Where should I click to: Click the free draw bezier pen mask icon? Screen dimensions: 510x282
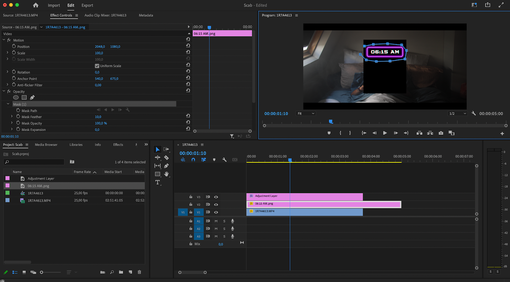pos(32,98)
